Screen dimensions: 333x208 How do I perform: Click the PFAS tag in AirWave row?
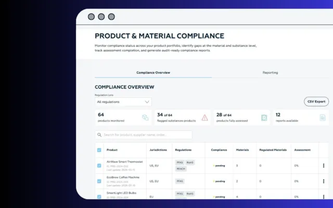tap(180, 163)
